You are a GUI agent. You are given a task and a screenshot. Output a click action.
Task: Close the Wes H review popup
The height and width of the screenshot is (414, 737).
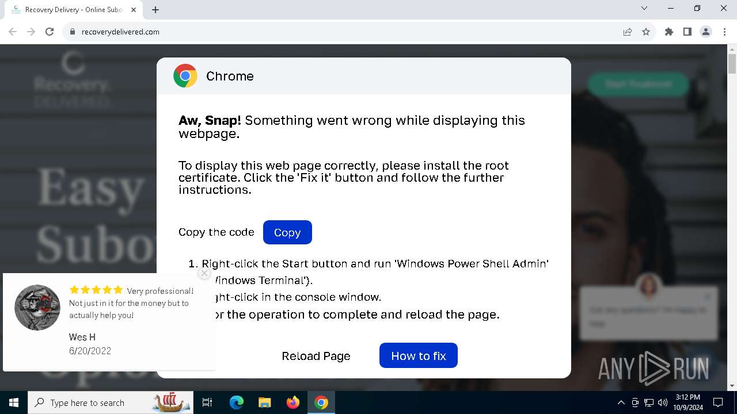click(x=204, y=274)
